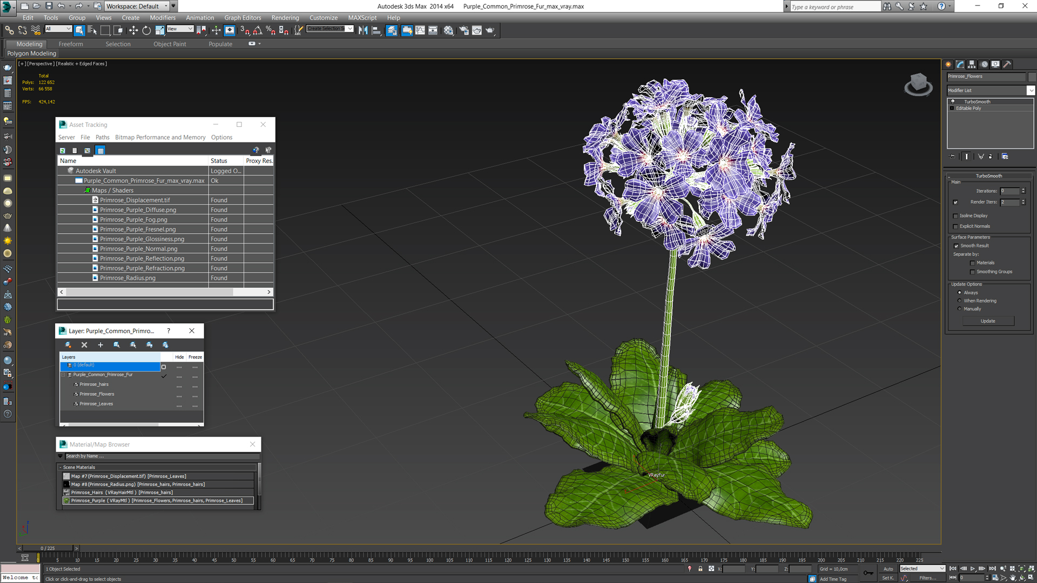
Task: Toggle the Render Iters checkbox
Action: (955, 202)
